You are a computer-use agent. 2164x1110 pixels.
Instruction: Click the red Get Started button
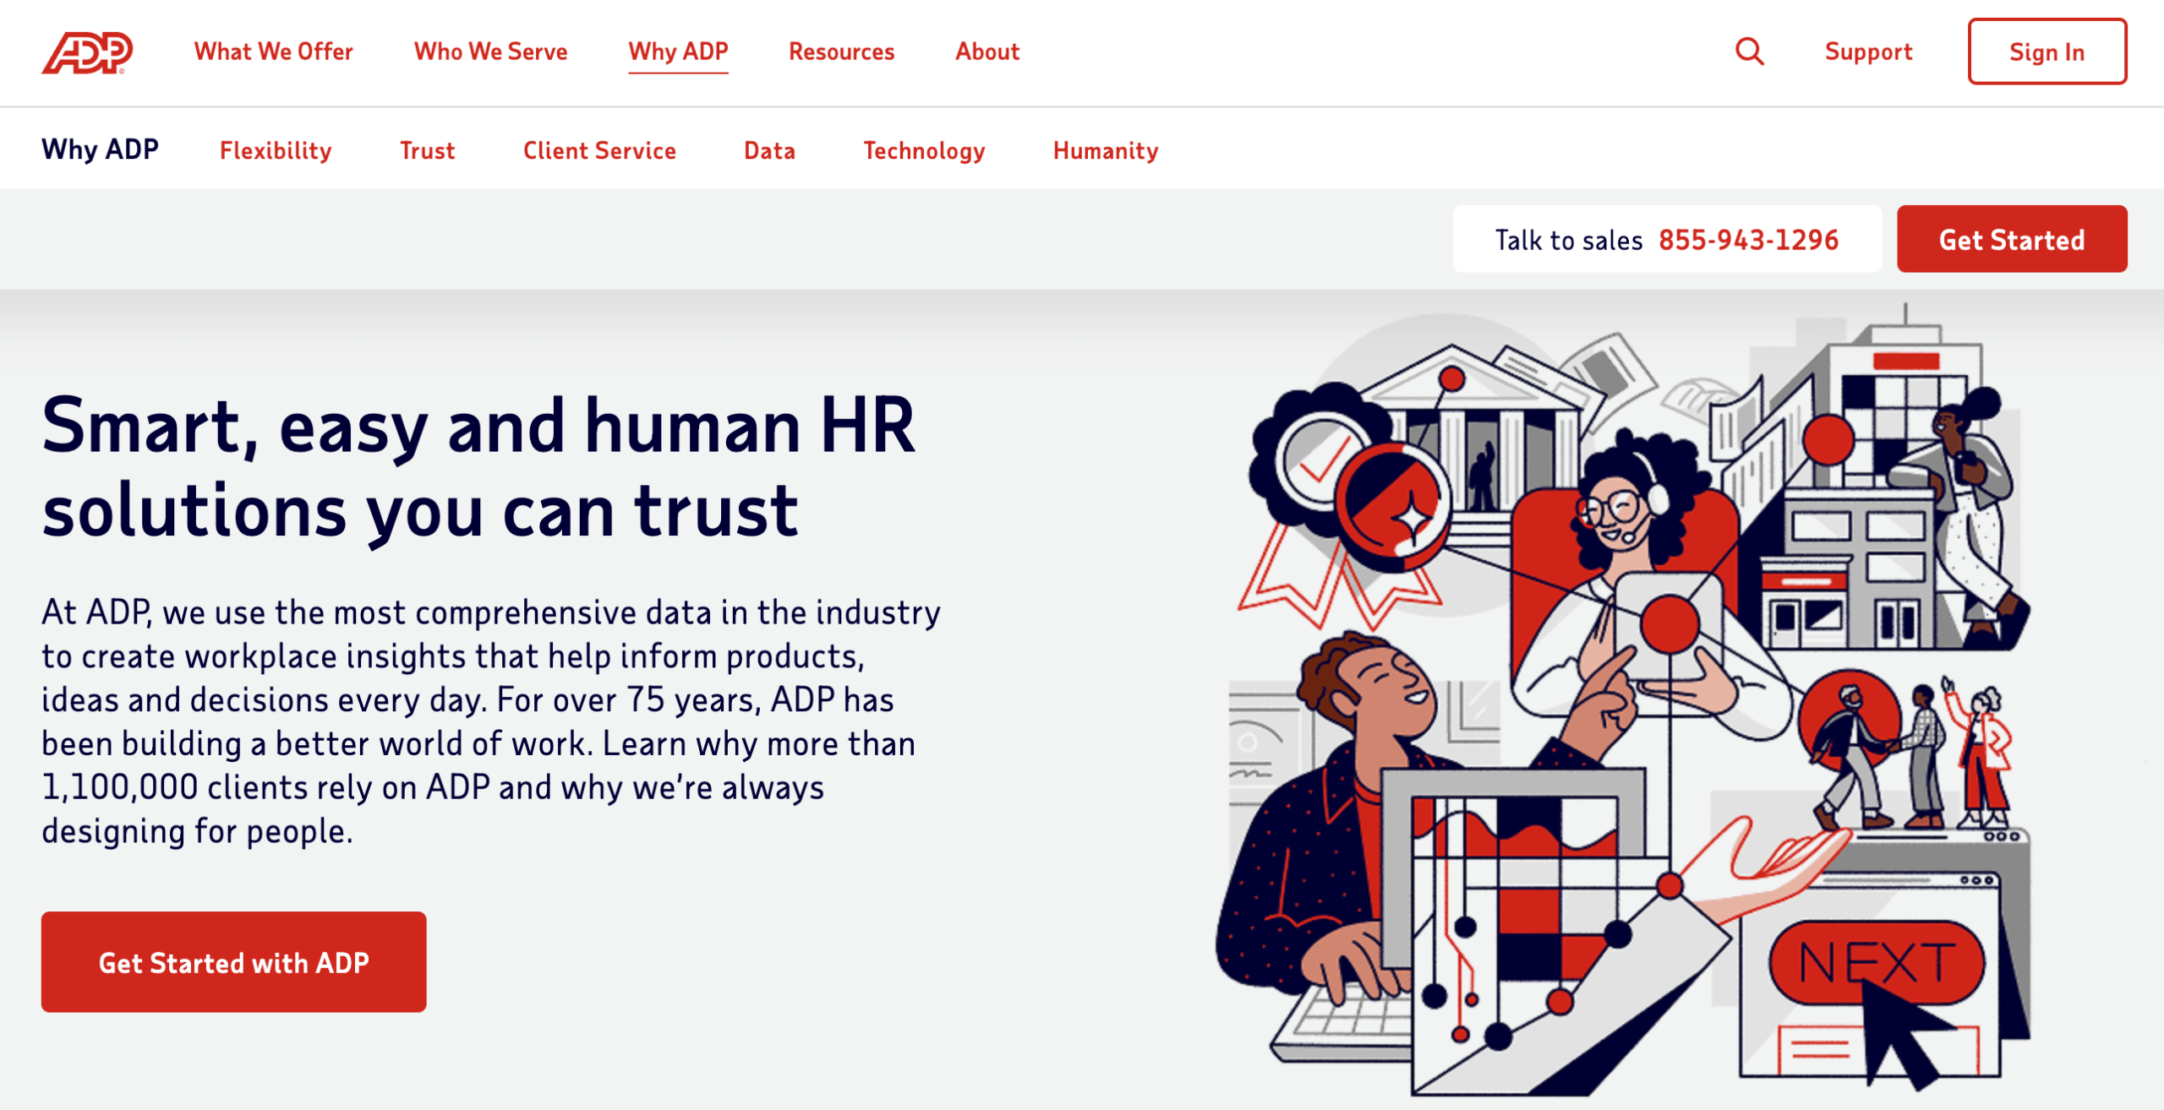click(2012, 239)
